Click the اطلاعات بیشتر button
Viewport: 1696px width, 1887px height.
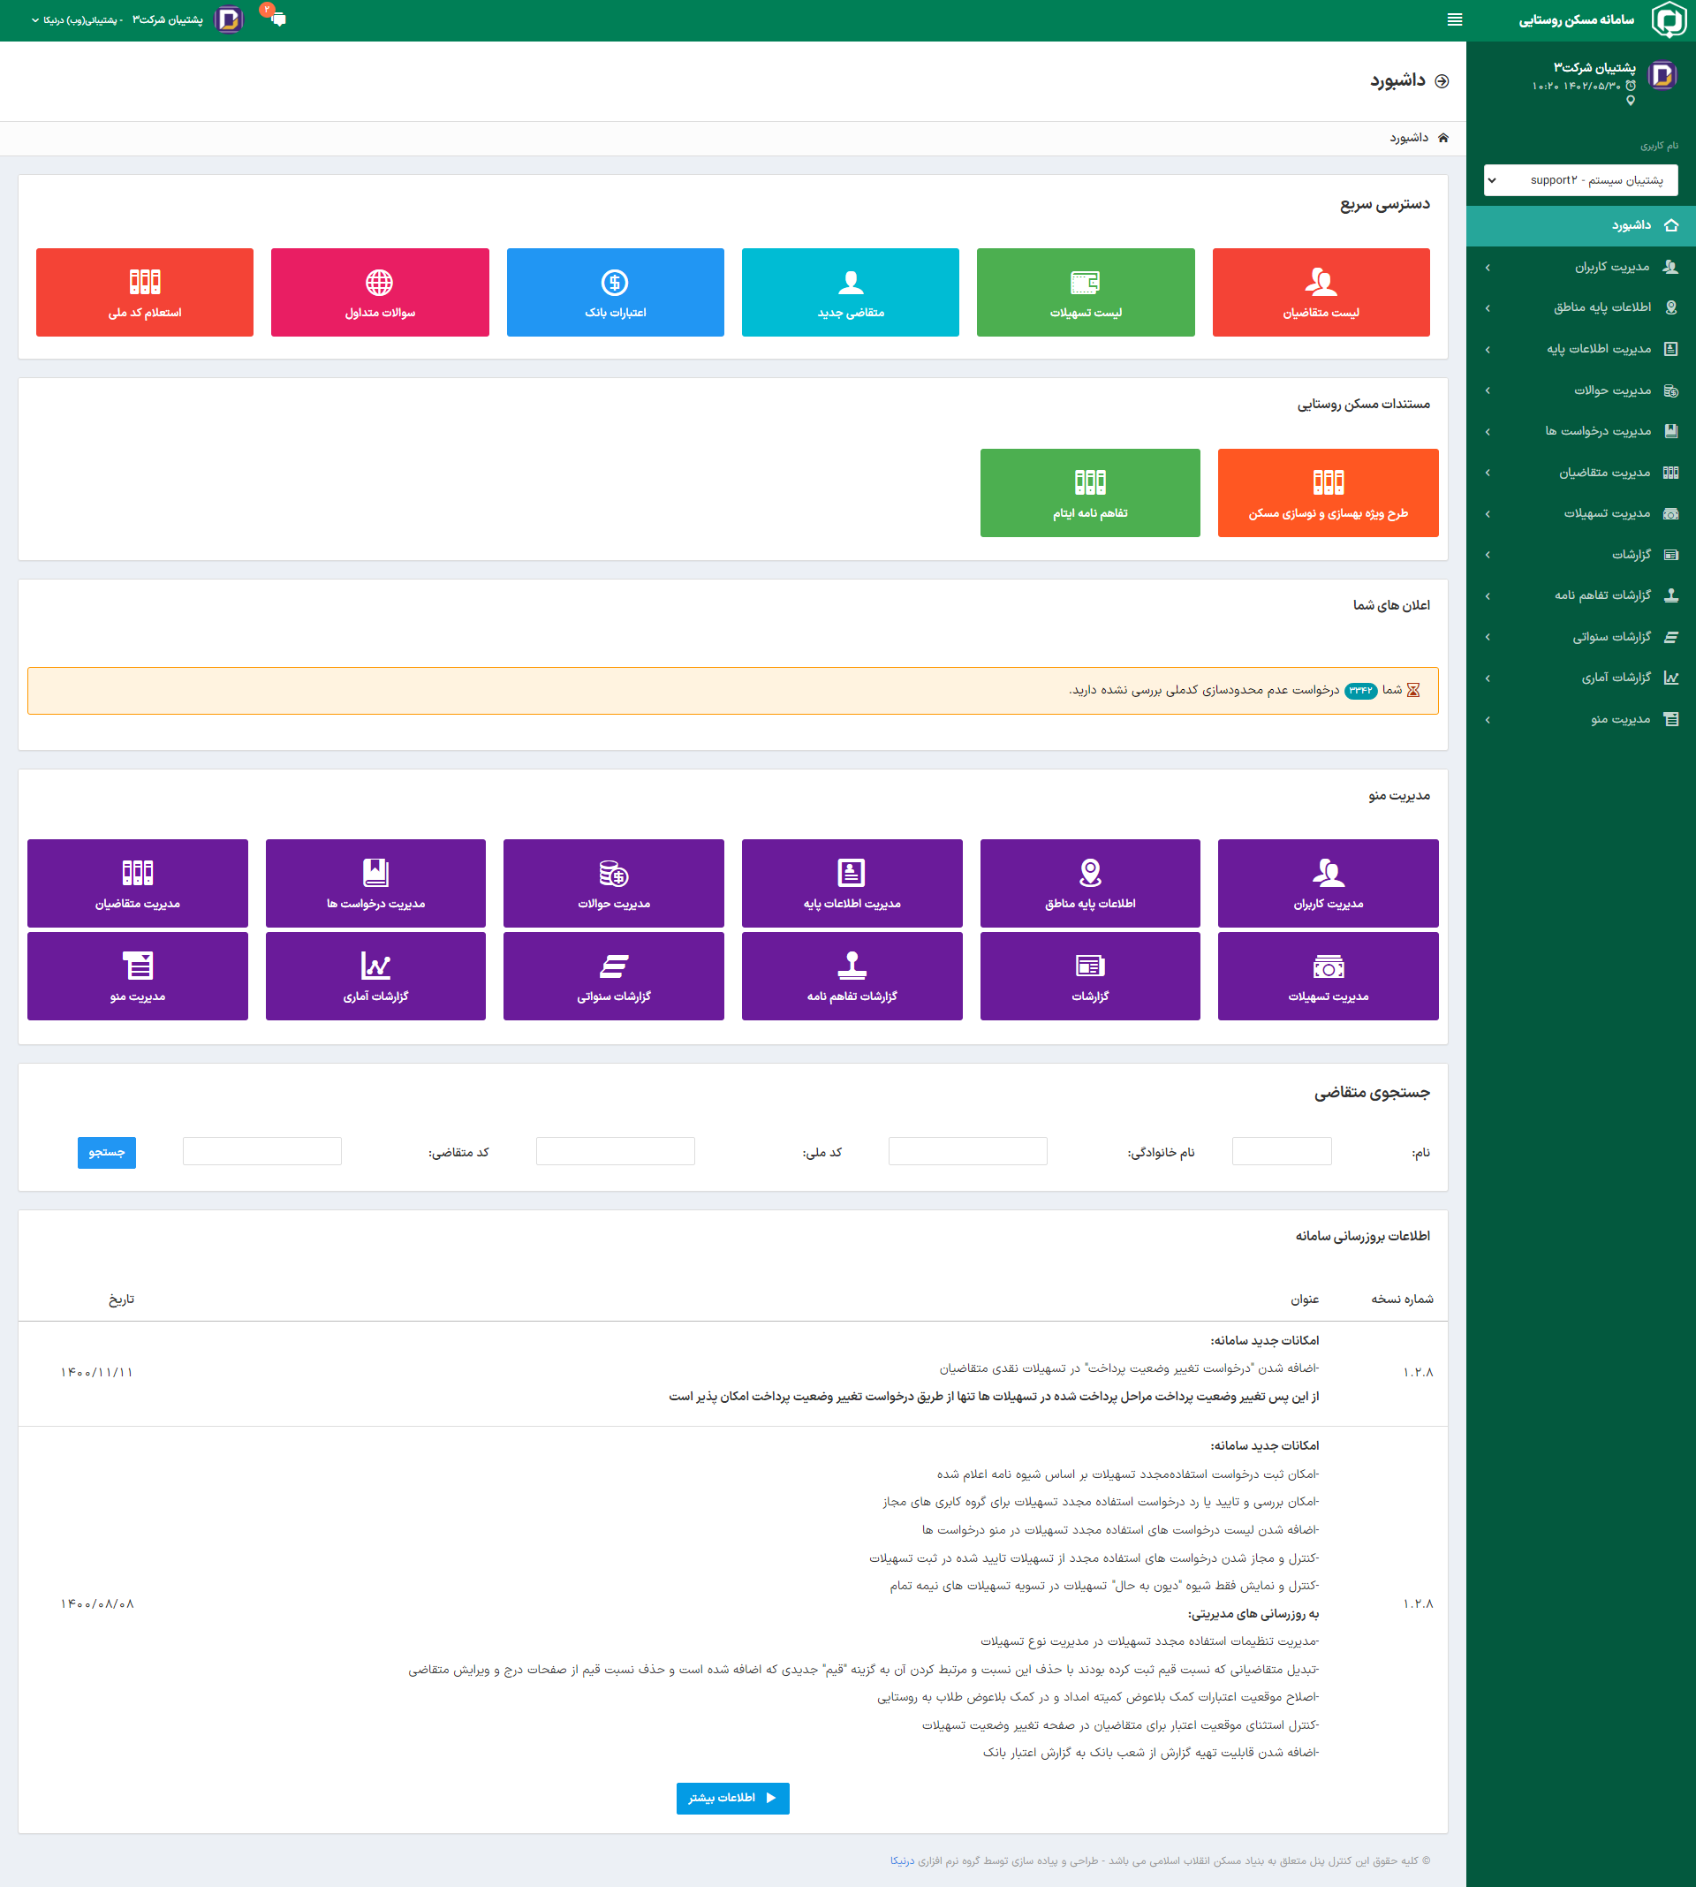(732, 1798)
